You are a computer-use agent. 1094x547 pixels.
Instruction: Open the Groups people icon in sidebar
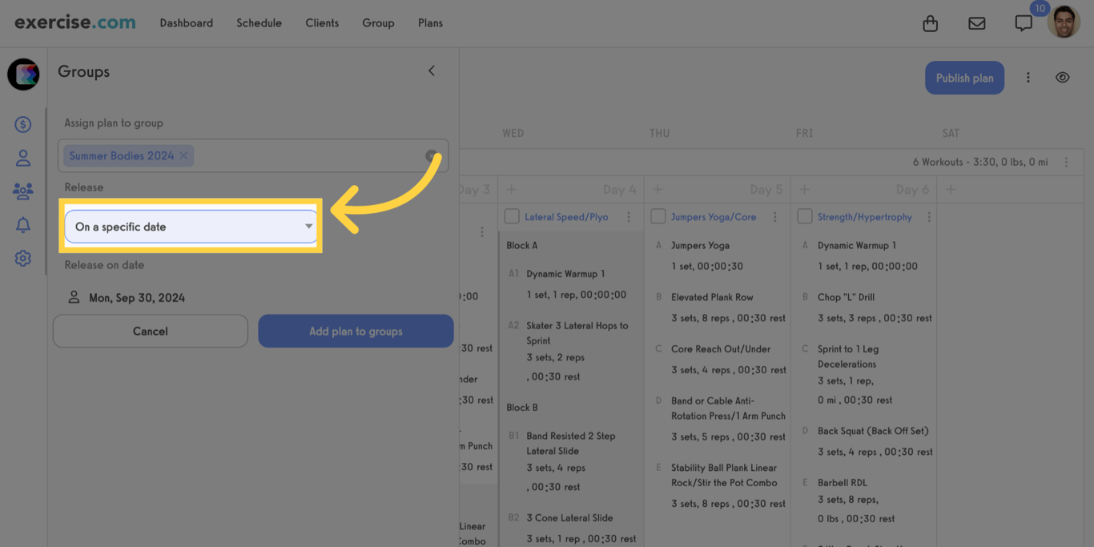22,191
